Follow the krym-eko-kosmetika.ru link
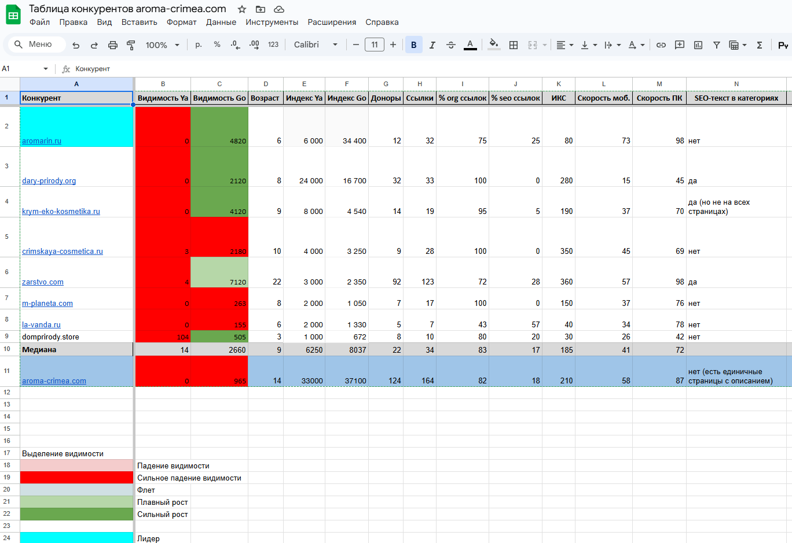 [61, 211]
